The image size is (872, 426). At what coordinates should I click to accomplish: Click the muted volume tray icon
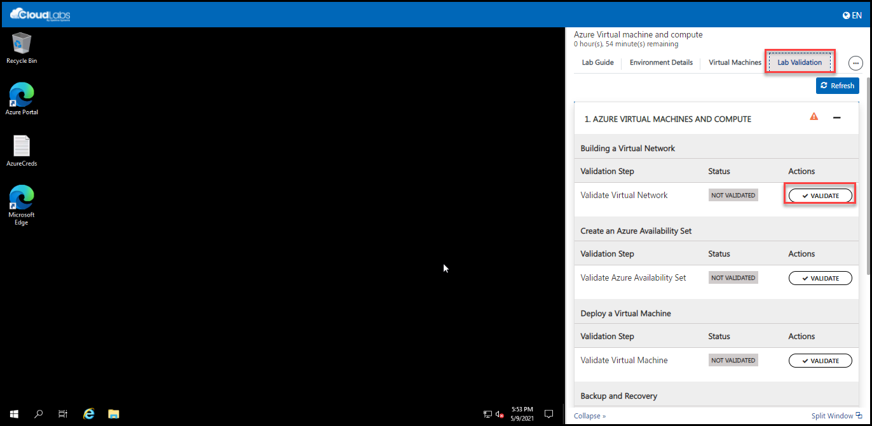500,414
